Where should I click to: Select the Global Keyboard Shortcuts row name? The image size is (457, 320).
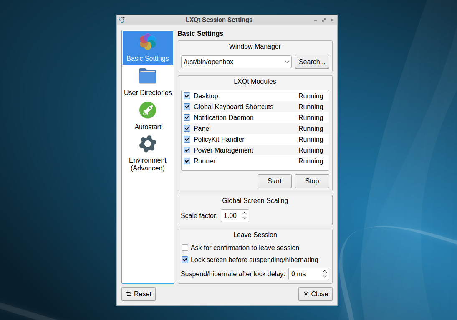point(233,107)
